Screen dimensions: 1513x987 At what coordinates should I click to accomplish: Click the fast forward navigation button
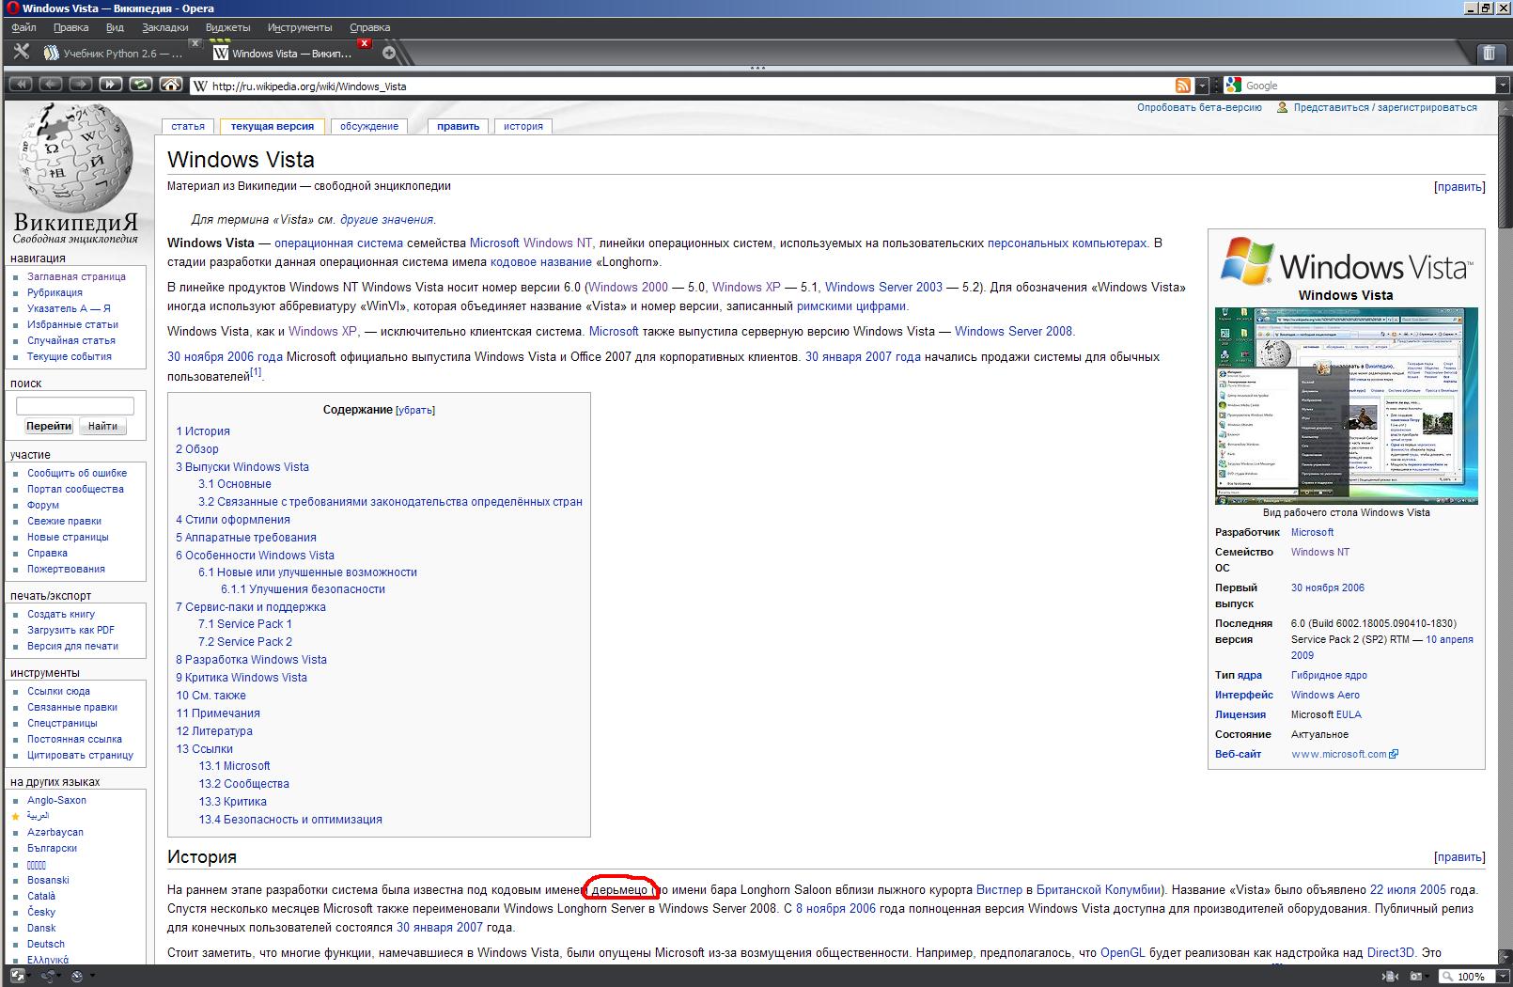[111, 85]
